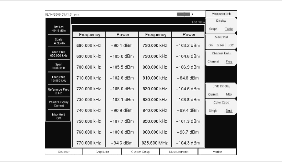
Task: Click the first Frequency column header
Action: tap(90, 34)
